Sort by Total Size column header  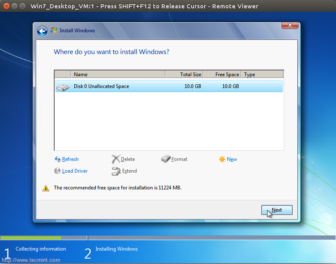pyautogui.click(x=185, y=75)
